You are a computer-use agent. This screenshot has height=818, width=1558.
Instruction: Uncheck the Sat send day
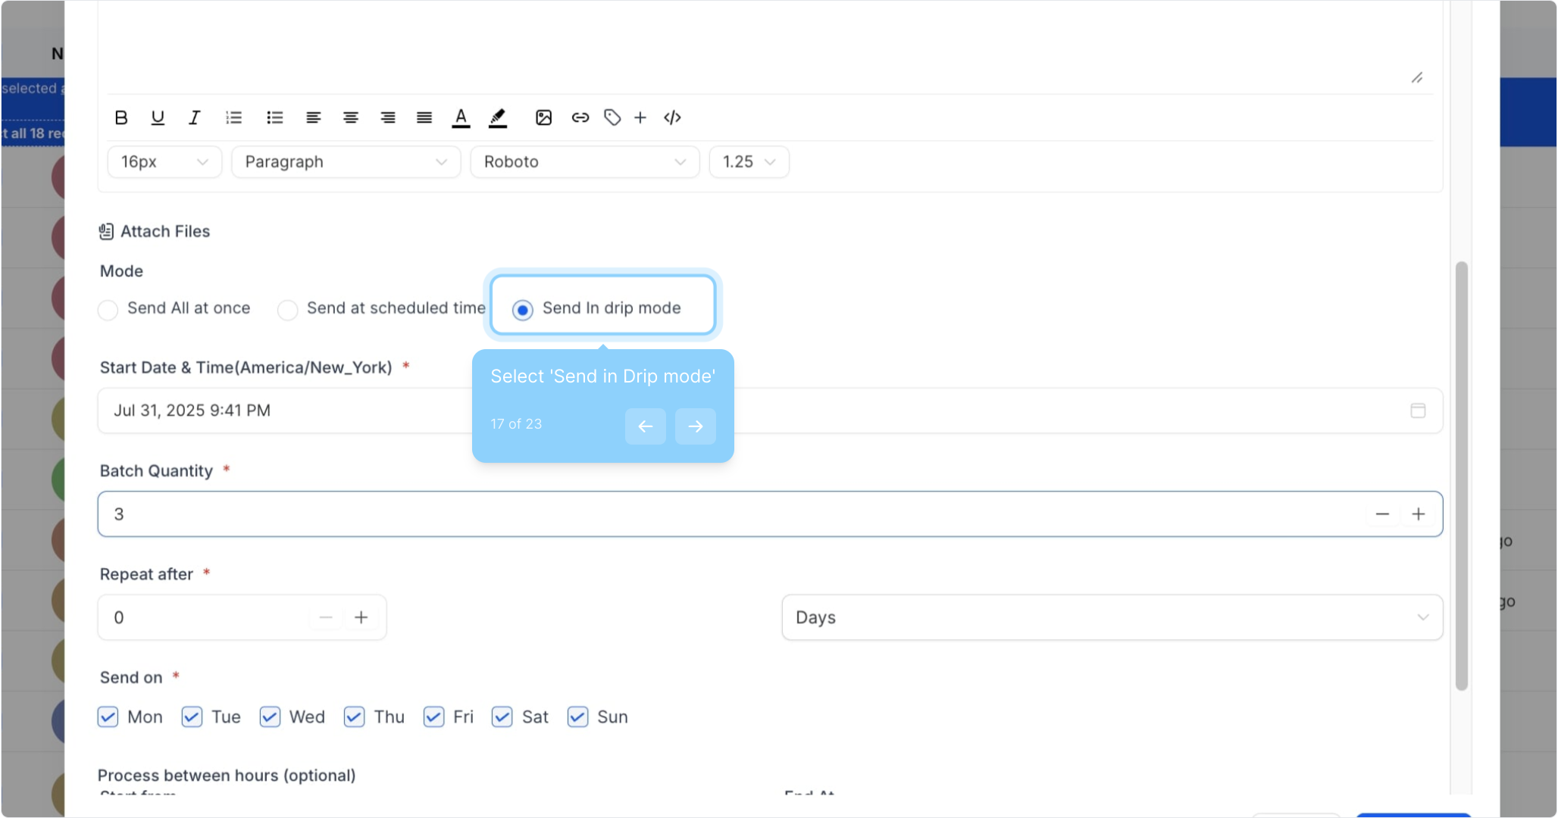[502, 717]
